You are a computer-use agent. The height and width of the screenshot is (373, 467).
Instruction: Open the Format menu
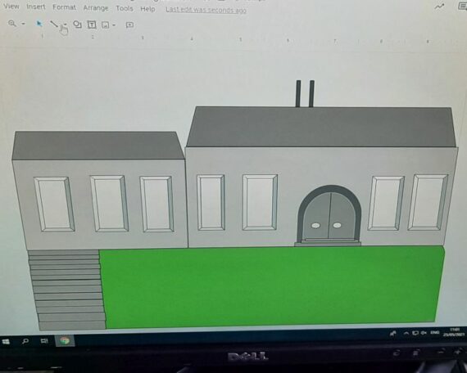coord(64,7)
